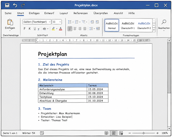Open the strikethrough ab dropdown arrow
The image size is (172, 137).
tap(48, 29)
